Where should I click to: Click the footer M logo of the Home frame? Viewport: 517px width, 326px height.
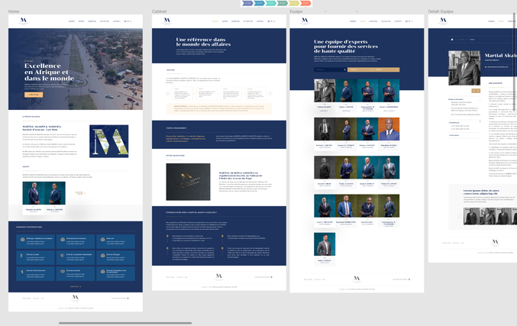75,297
